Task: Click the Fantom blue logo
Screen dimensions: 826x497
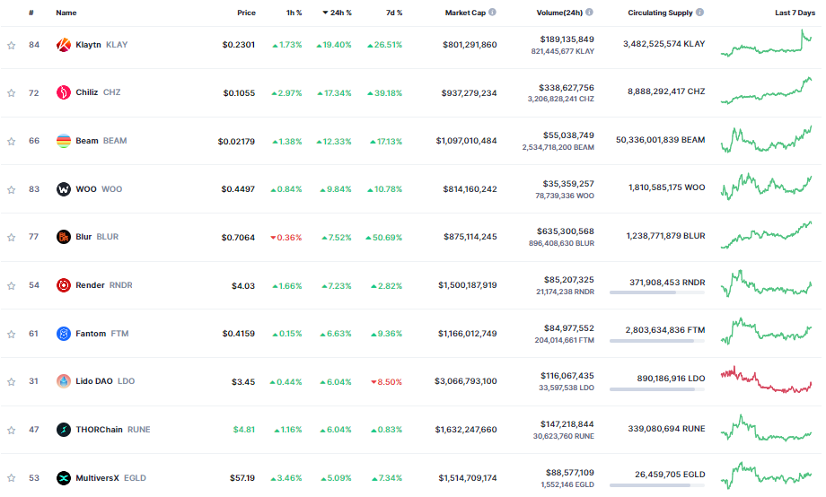Action: (x=64, y=333)
